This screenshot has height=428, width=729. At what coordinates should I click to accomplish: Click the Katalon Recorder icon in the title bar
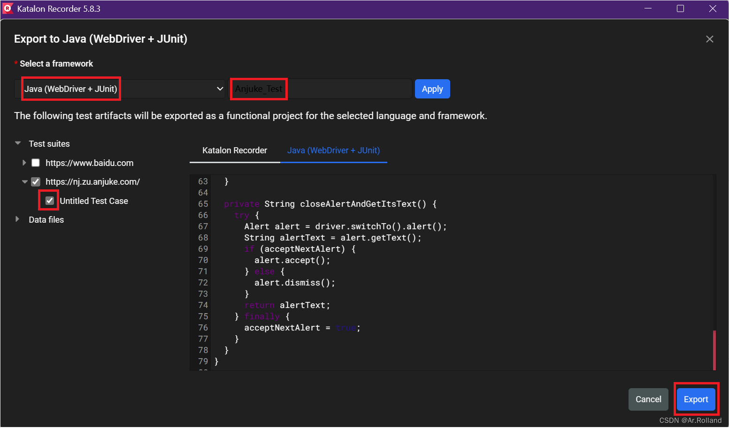point(8,8)
